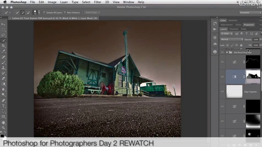This screenshot has width=262, height=147.
Task: Open the layer Kind filter dropdown
Action: (226, 34)
